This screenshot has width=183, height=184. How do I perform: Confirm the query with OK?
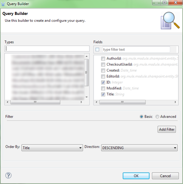click(x=136, y=176)
